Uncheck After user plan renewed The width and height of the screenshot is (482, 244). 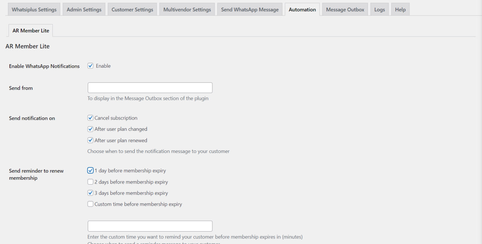pos(90,140)
